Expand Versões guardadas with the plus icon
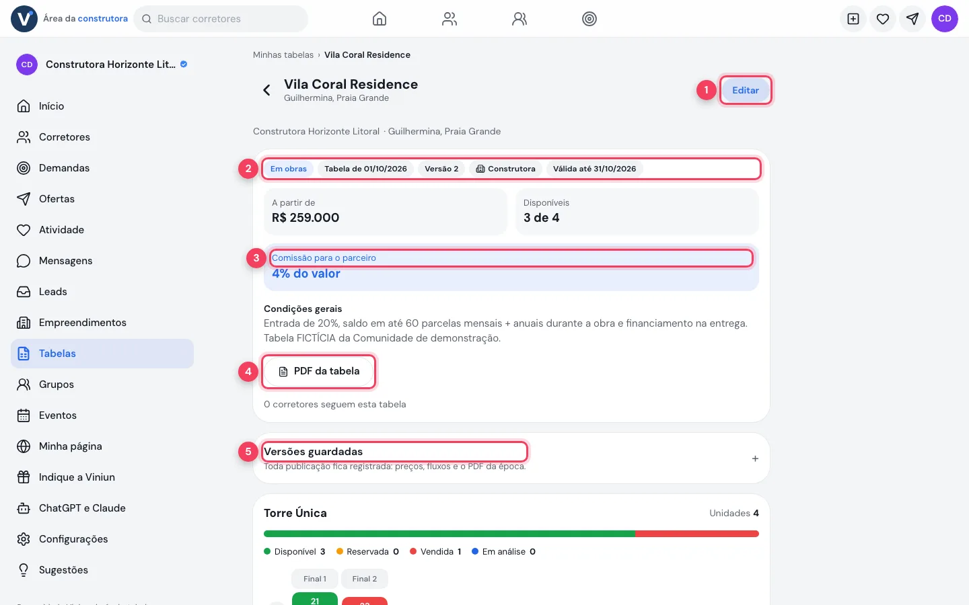The image size is (969, 605). click(x=755, y=458)
